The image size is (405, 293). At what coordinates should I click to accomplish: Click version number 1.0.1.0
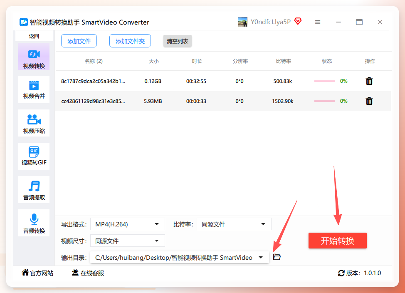point(373,273)
